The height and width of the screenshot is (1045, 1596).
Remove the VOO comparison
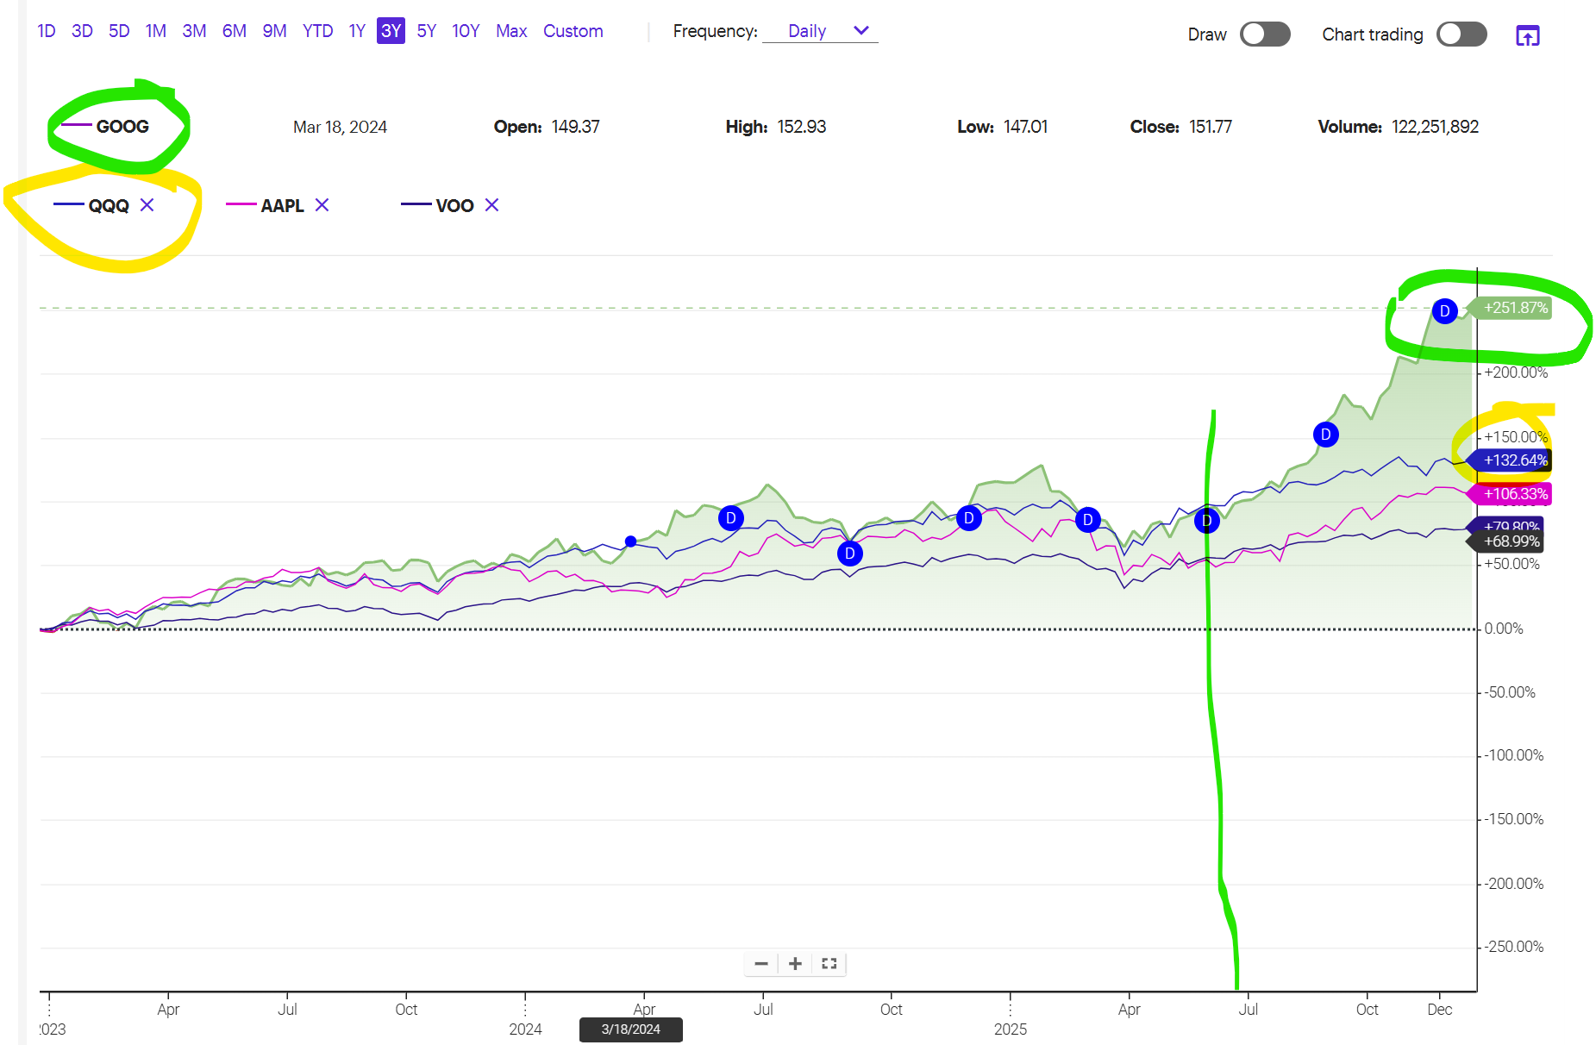[491, 205]
